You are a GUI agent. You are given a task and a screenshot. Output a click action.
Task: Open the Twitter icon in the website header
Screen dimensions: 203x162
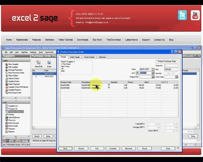click(x=182, y=15)
